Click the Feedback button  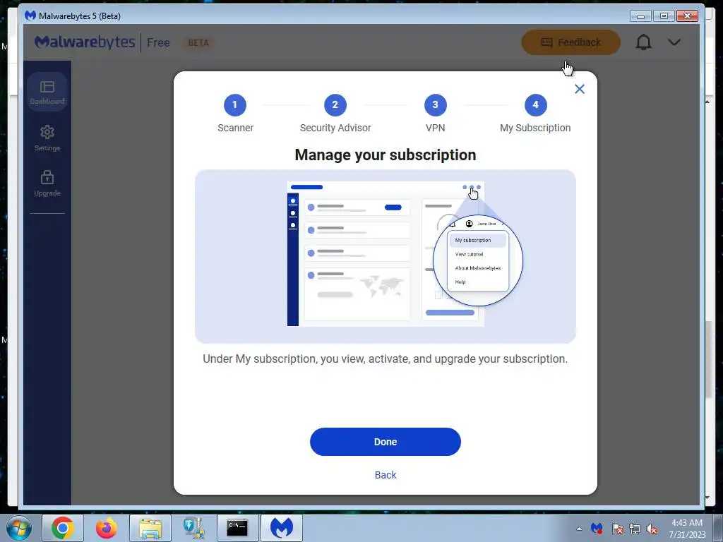(570, 42)
